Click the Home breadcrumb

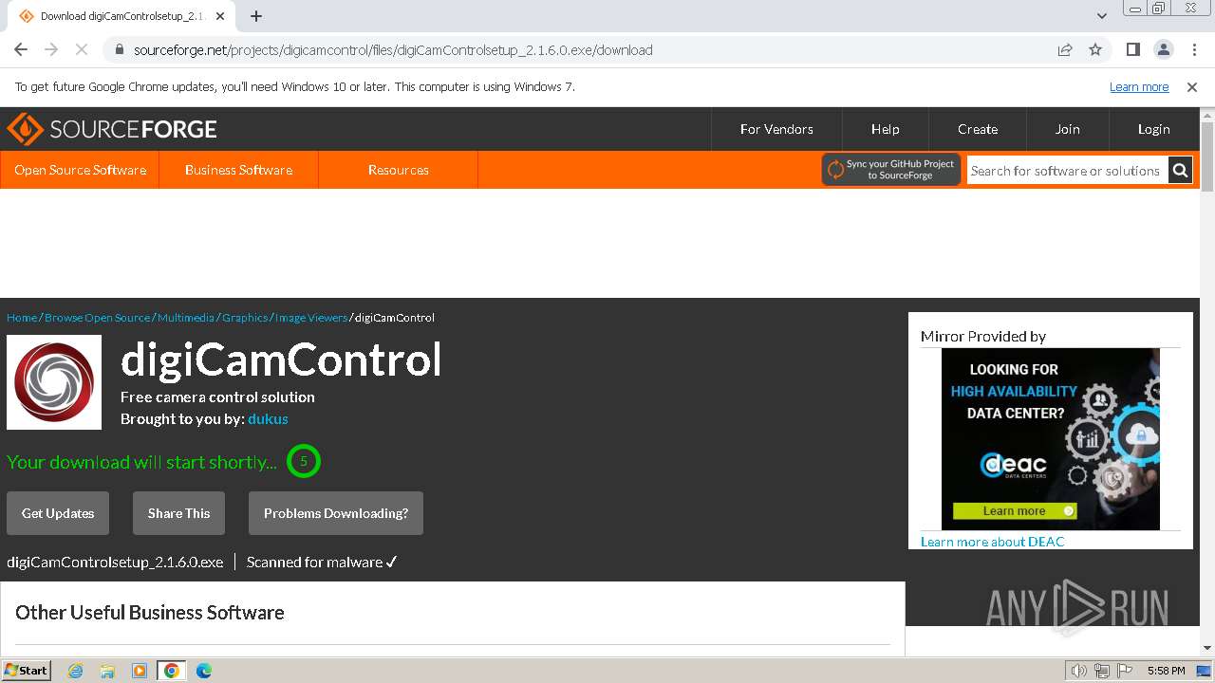22,318
